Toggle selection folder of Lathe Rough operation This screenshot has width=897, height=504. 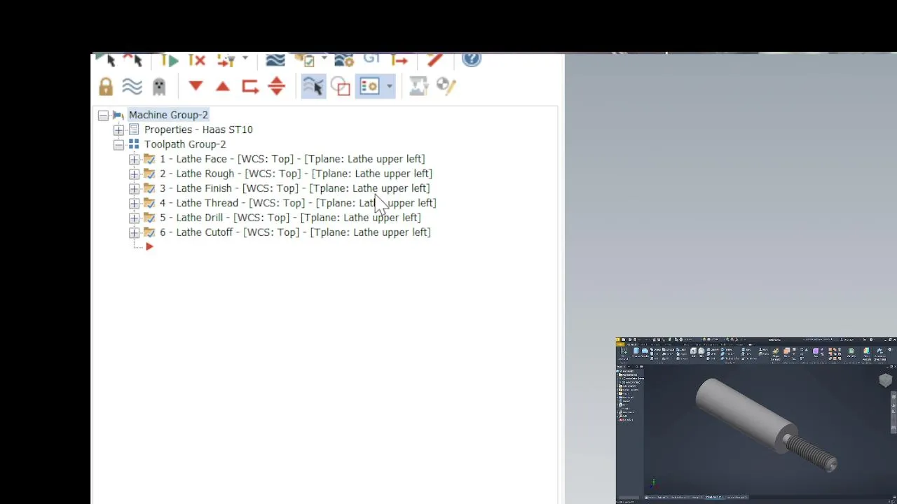(149, 174)
